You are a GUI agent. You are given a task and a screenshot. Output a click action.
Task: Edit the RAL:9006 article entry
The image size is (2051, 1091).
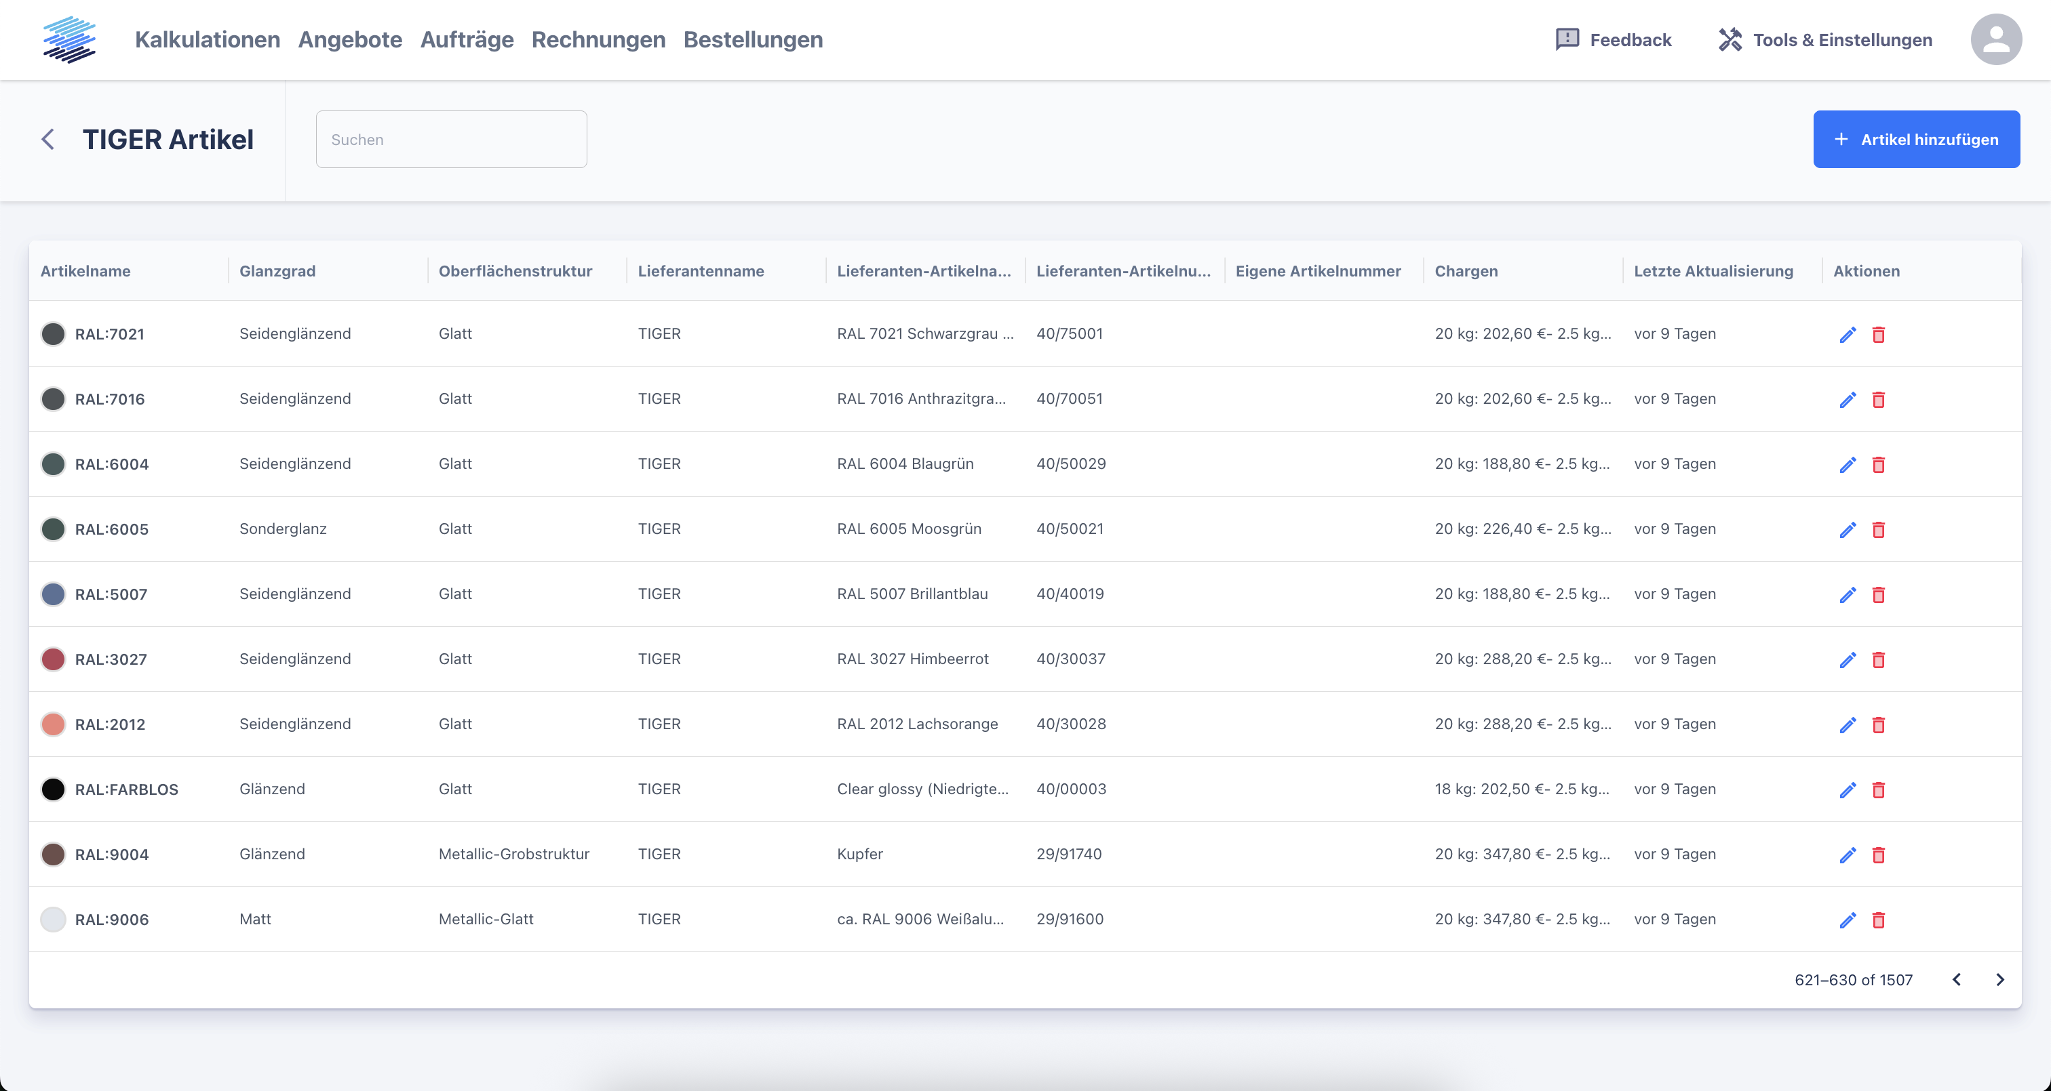click(x=1847, y=920)
